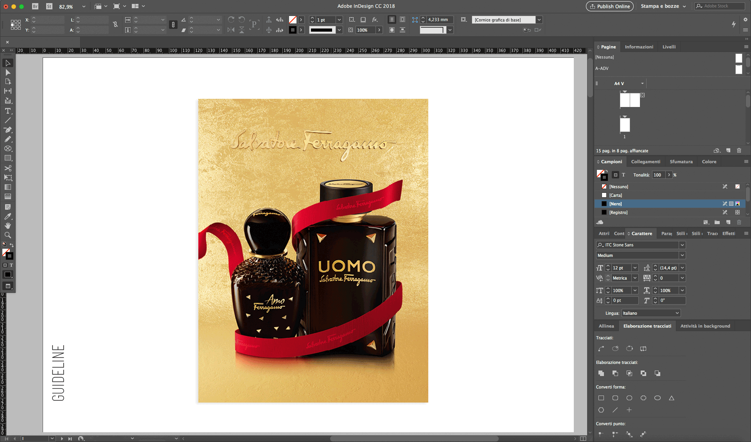This screenshot has height=442, width=751.
Task: Open the Stampa e bozze workspace menu
Action: (663, 6)
